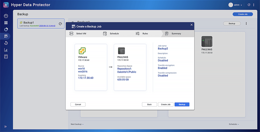
Task: Select the Backup1 job card
Action: coord(41,24)
